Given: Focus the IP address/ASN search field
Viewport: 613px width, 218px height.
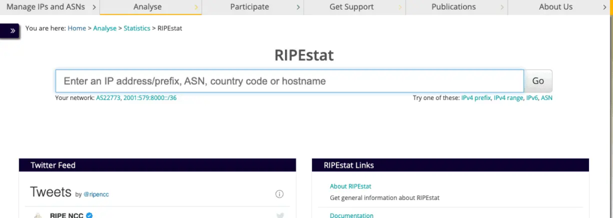Looking at the screenshot, I should click(289, 81).
